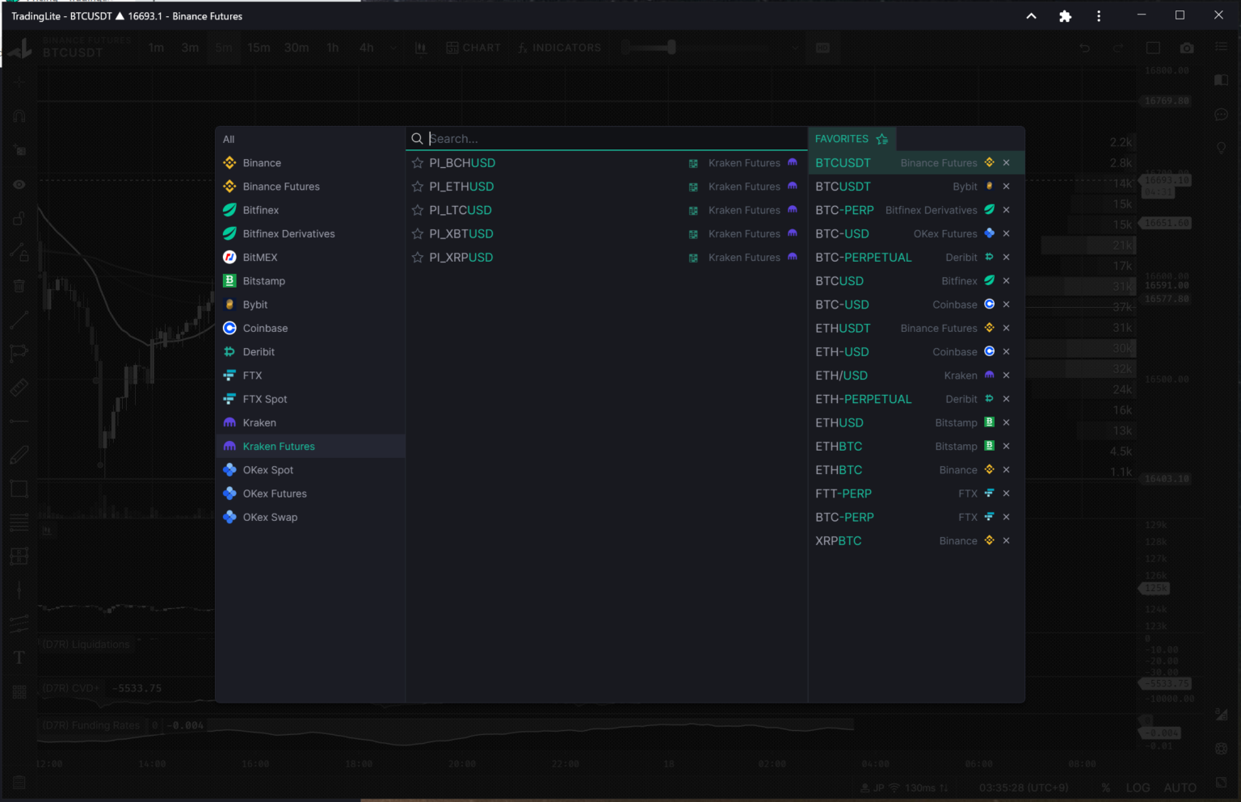Click the Favorites star-plus icon
The image size is (1241, 802).
pos(881,139)
